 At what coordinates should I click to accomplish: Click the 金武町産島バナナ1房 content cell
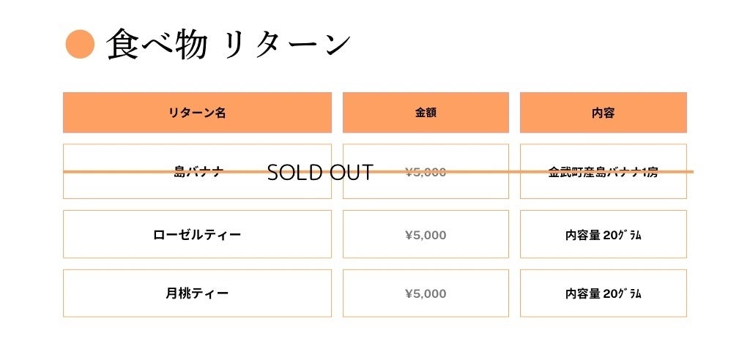click(x=603, y=173)
